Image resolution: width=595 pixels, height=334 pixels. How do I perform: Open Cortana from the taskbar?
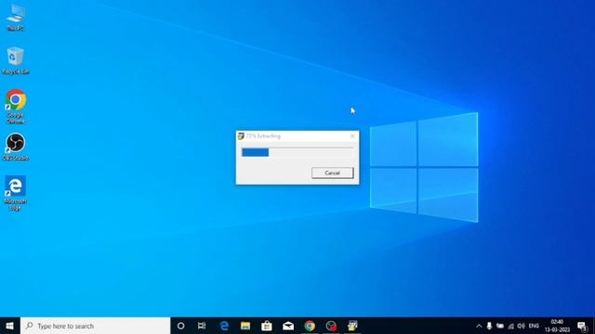[181, 326]
